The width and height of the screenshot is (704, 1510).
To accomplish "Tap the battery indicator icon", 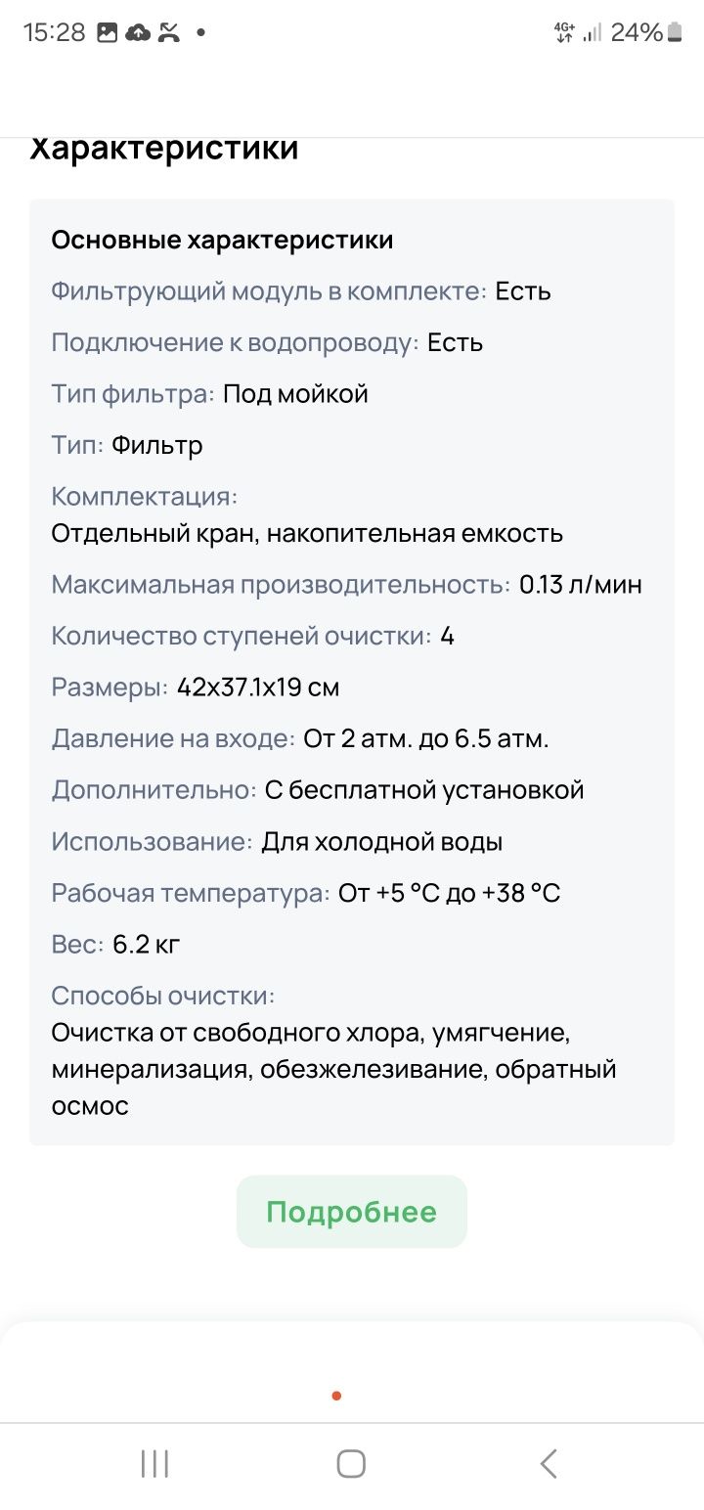I will (675, 32).
